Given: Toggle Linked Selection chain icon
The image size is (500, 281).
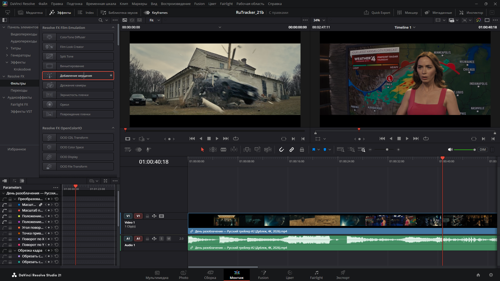Looking at the screenshot, I should [292, 150].
